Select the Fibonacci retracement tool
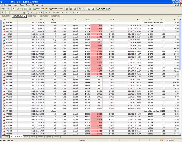This screenshot has width=182, height=142. [x=28, y=13]
